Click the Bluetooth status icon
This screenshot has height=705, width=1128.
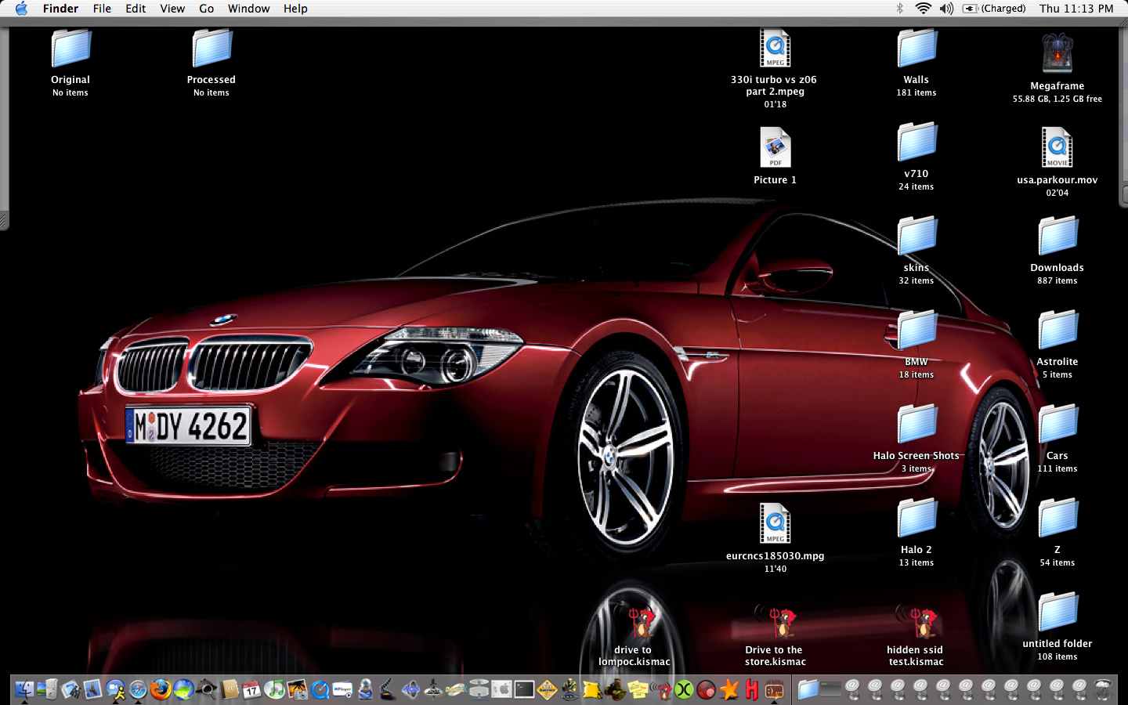[899, 9]
